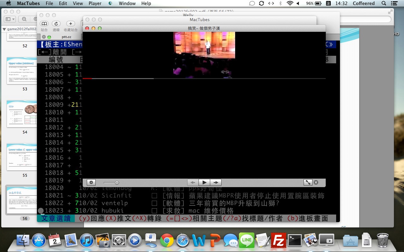
Task: Click sync arrows menu bar icon
Action: pos(261,3)
